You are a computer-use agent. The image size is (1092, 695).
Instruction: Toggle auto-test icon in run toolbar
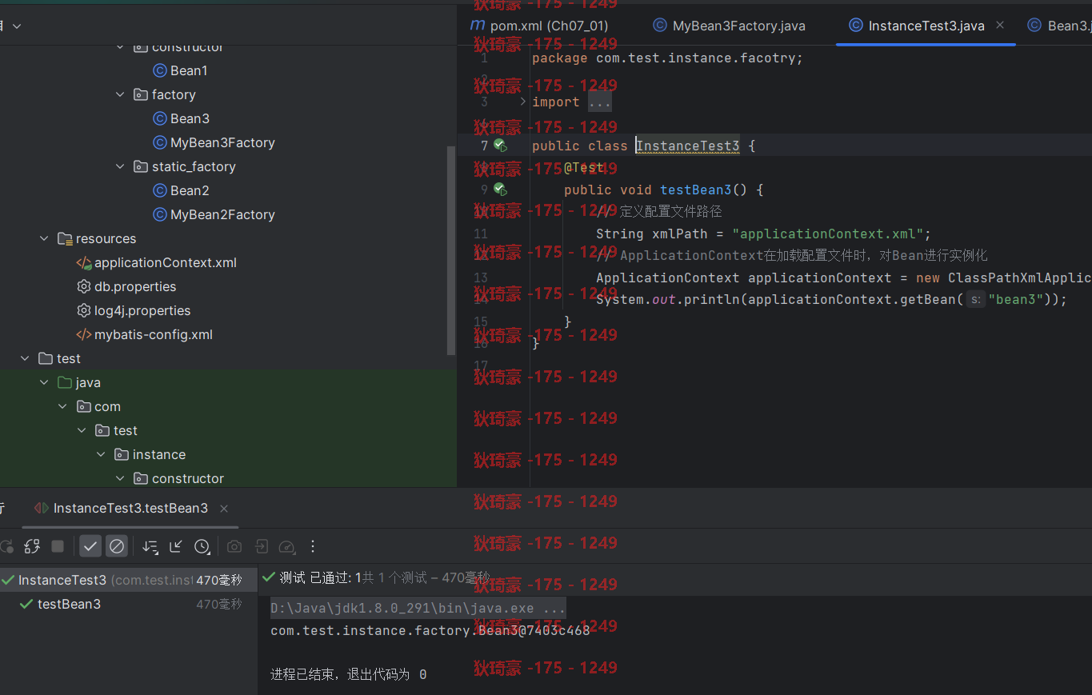[32, 546]
